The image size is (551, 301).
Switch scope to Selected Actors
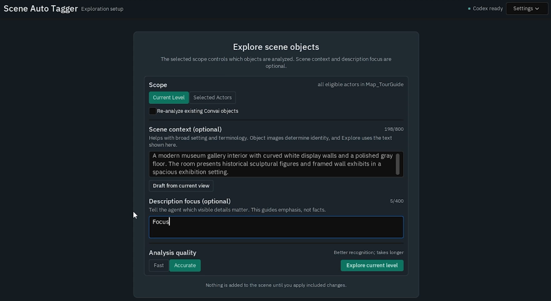point(212,97)
